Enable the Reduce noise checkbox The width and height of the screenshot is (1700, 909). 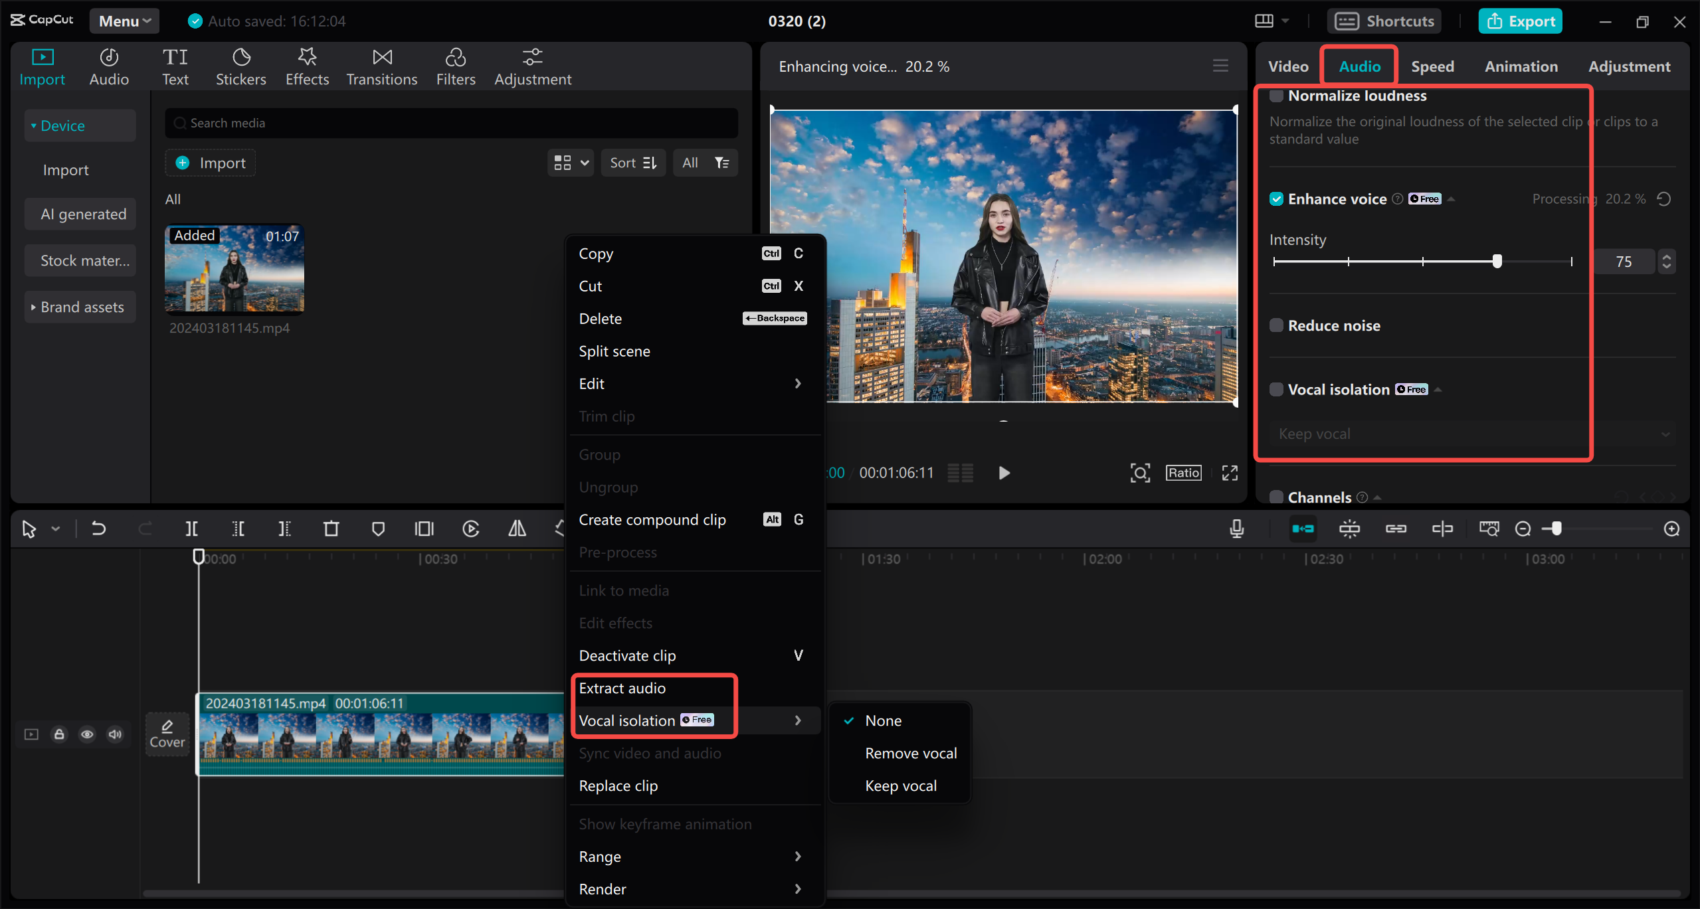point(1275,325)
